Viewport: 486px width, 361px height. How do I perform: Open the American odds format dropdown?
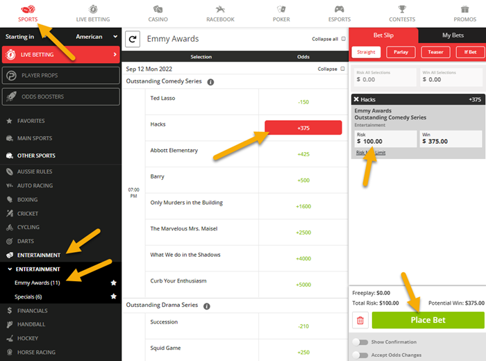click(x=97, y=37)
